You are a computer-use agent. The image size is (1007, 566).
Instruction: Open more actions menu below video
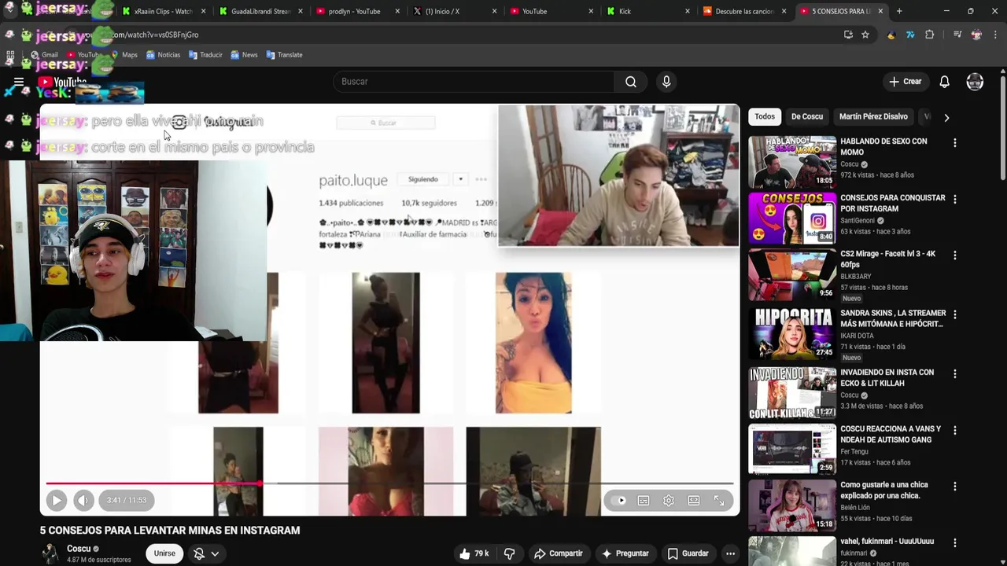730,553
